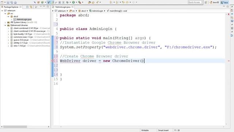Click the Open Type toolbar icon

[89, 2]
